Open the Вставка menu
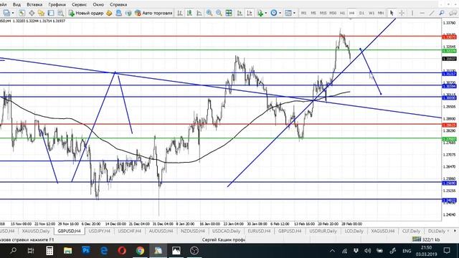The image size is (459, 258). click(x=34, y=4)
